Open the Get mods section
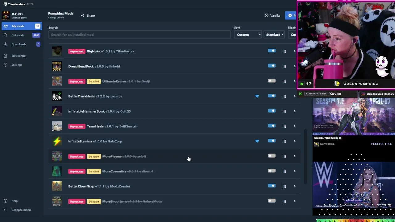The image size is (395, 222). [21, 35]
